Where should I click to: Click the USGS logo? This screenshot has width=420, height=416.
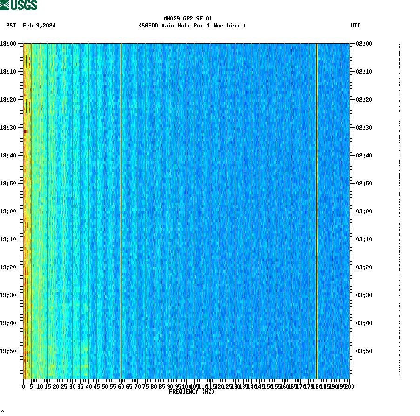(20, 5)
